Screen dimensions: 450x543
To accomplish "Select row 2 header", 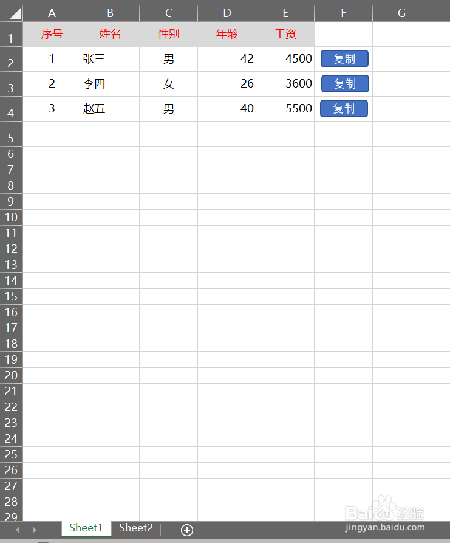I will (x=11, y=59).
